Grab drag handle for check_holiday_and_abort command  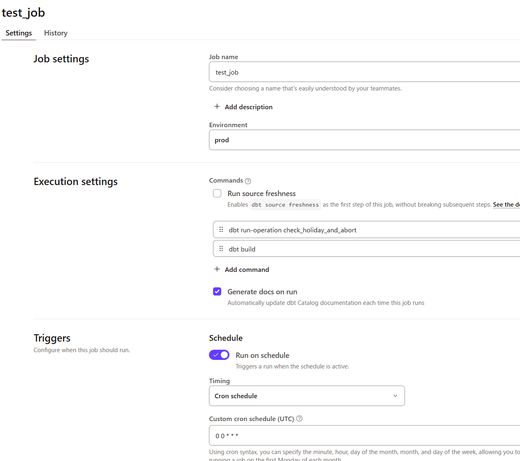[x=221, y=230]
